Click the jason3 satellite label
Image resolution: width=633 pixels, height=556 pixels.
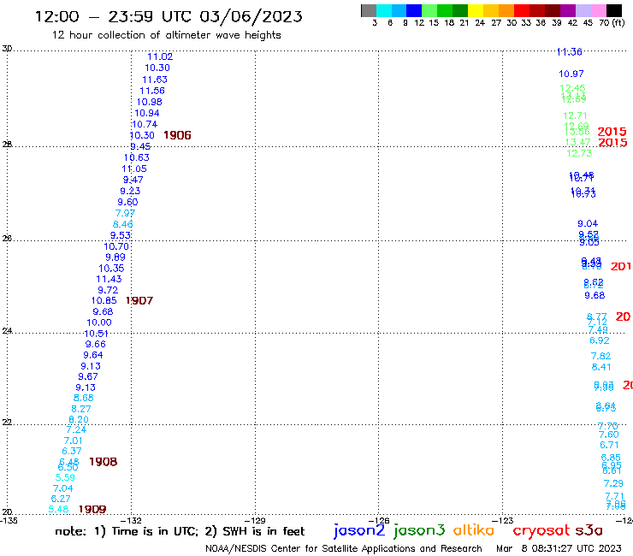click(x=419, y=530)
